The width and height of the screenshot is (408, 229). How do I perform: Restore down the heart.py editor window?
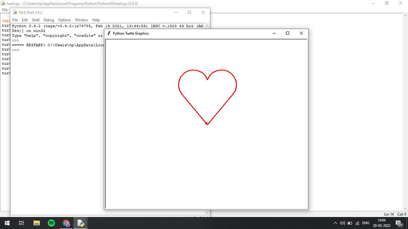coord(387,3)
